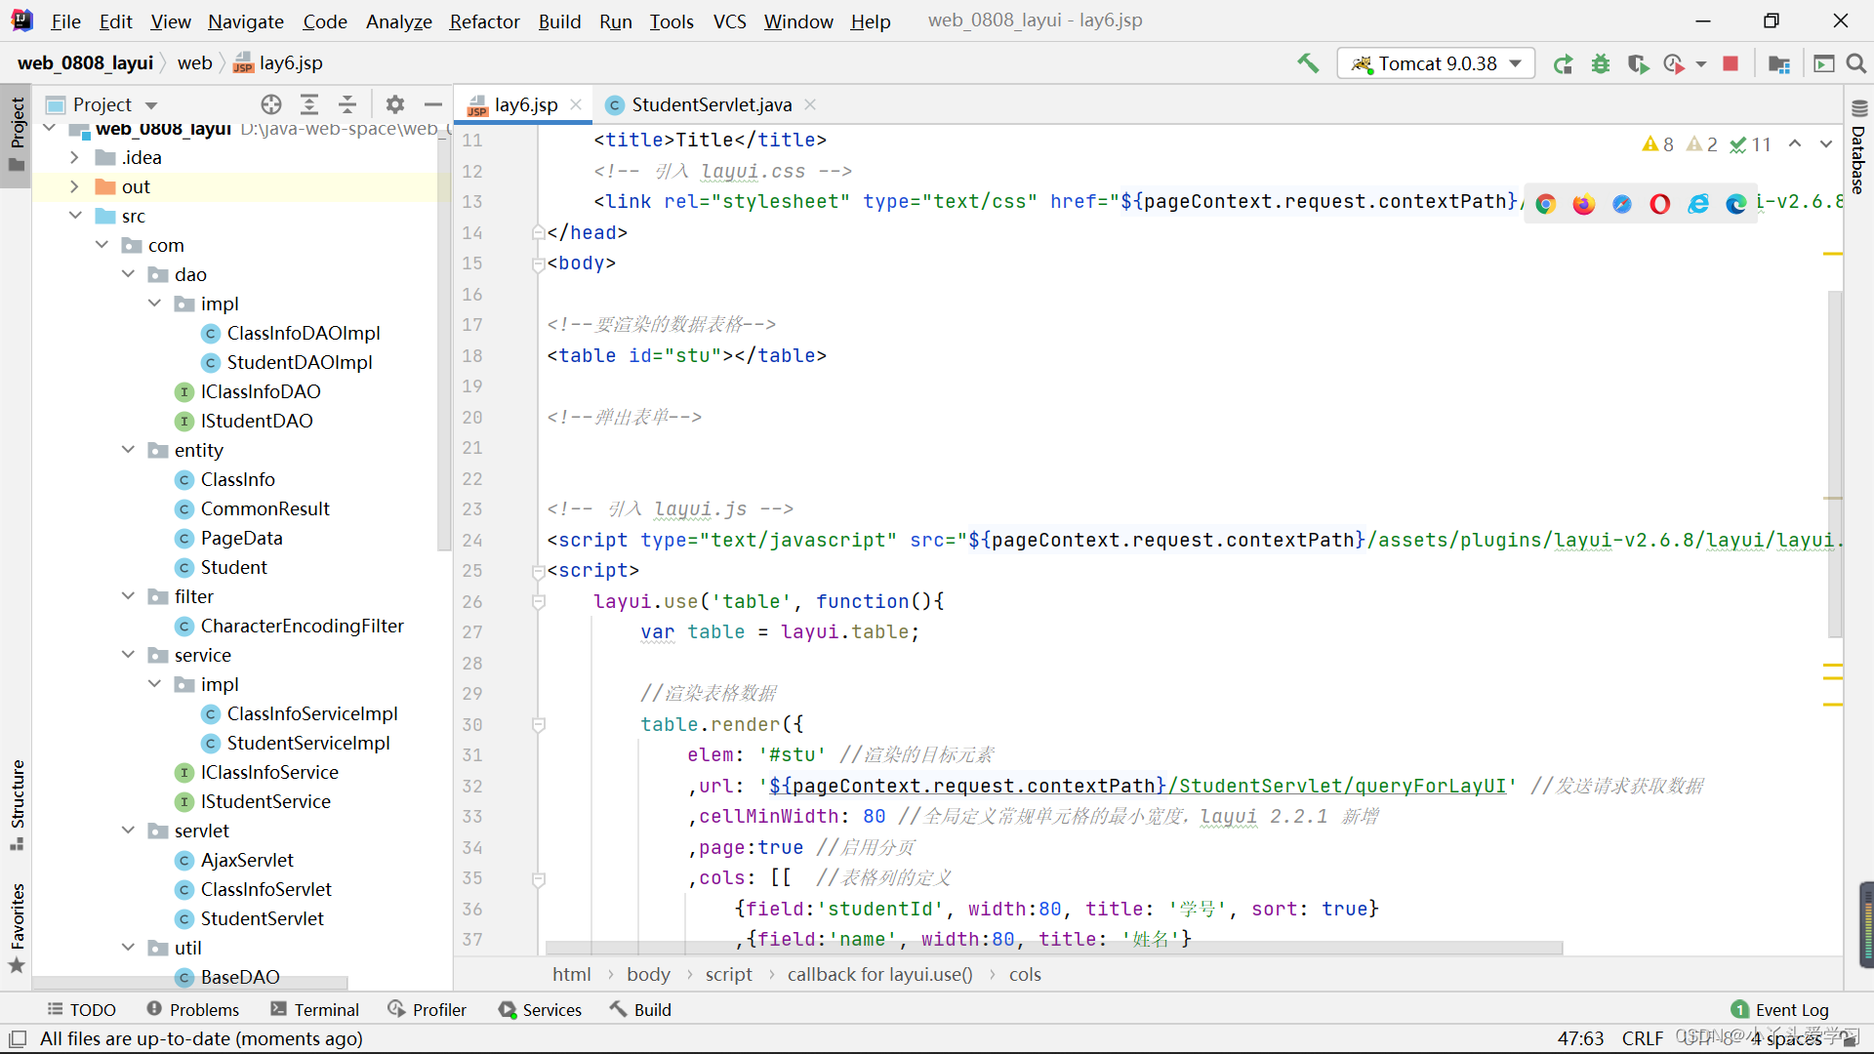Expand the out folder
The width and height of the screenshot is (1874, 1054).
tap(74, 186)
